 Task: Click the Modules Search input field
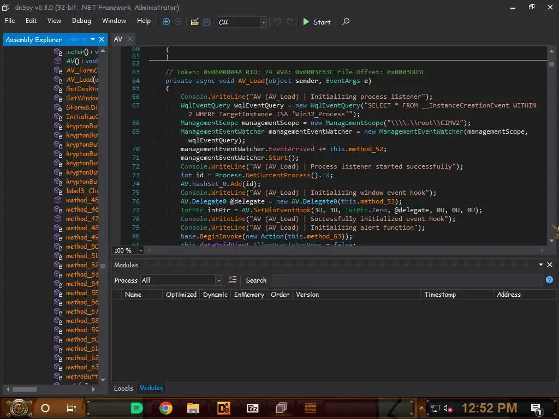click(407, 280)
